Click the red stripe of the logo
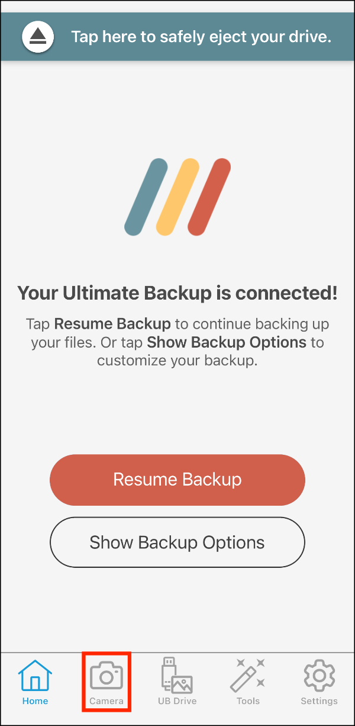355x726 pixels. pyautogui.click(x=209, y=197)
